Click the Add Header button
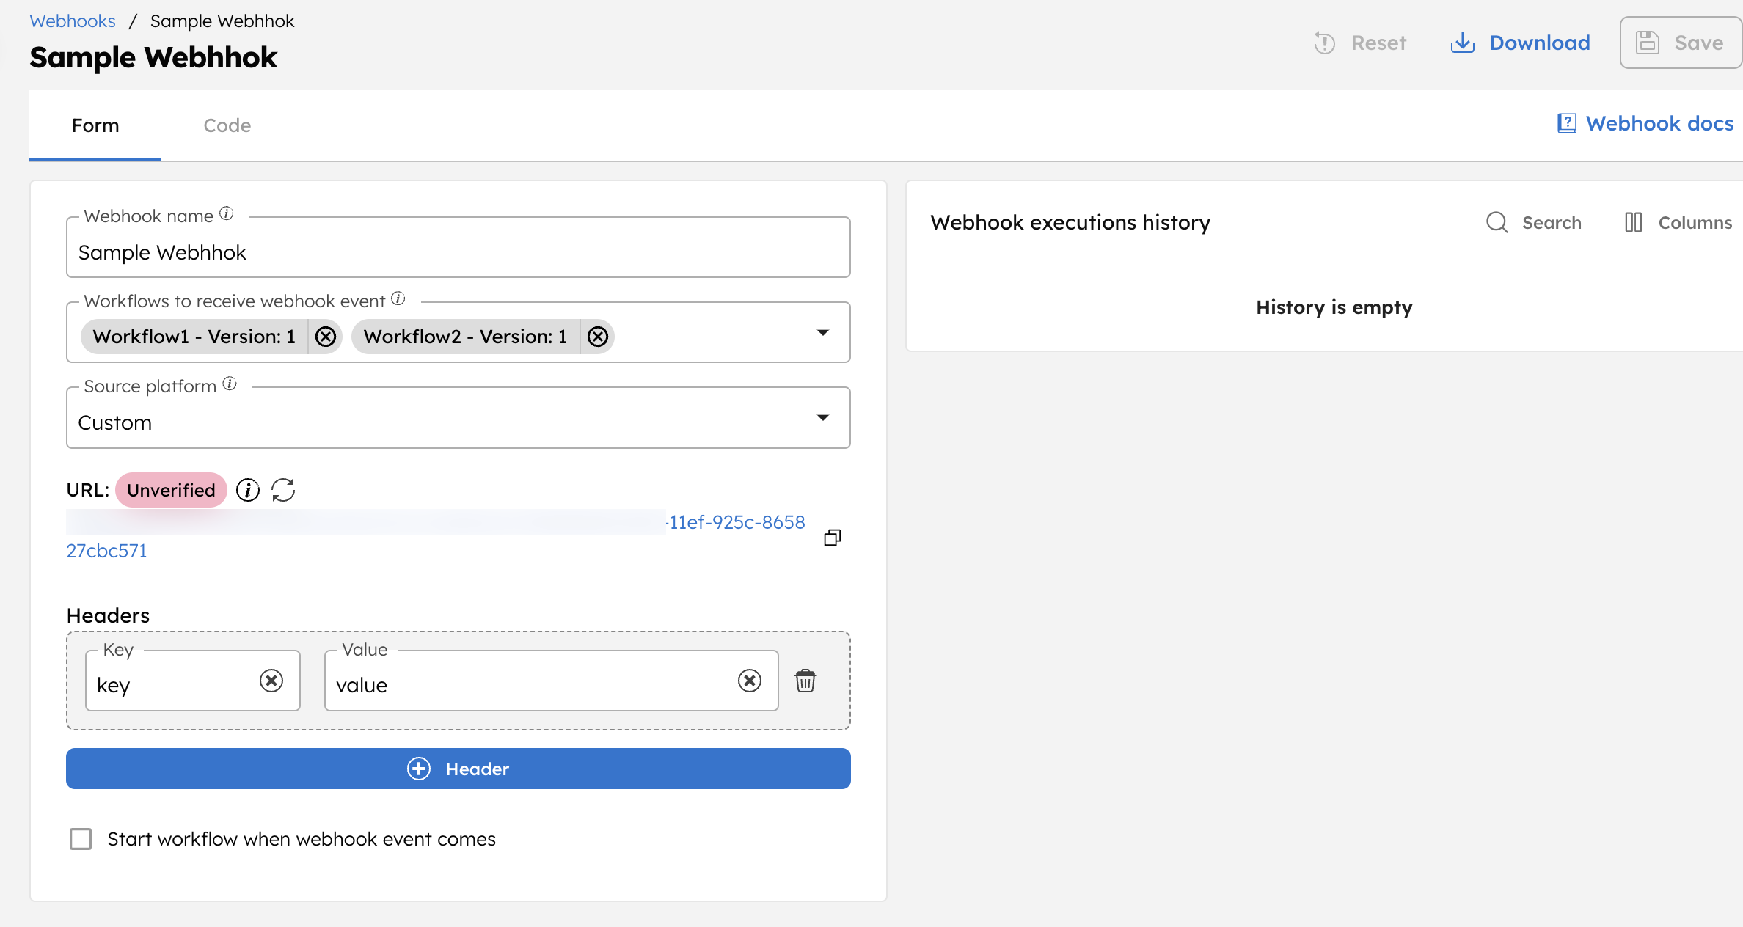This screenshot has width=1743, height=927. 458,768
